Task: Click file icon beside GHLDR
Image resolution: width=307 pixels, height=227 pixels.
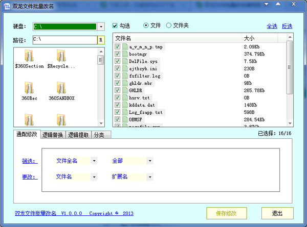Action: pyautogui.click(x=125, y=90)
